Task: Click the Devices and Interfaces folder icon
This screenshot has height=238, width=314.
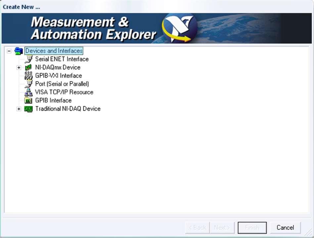Action: click(19, 51)
